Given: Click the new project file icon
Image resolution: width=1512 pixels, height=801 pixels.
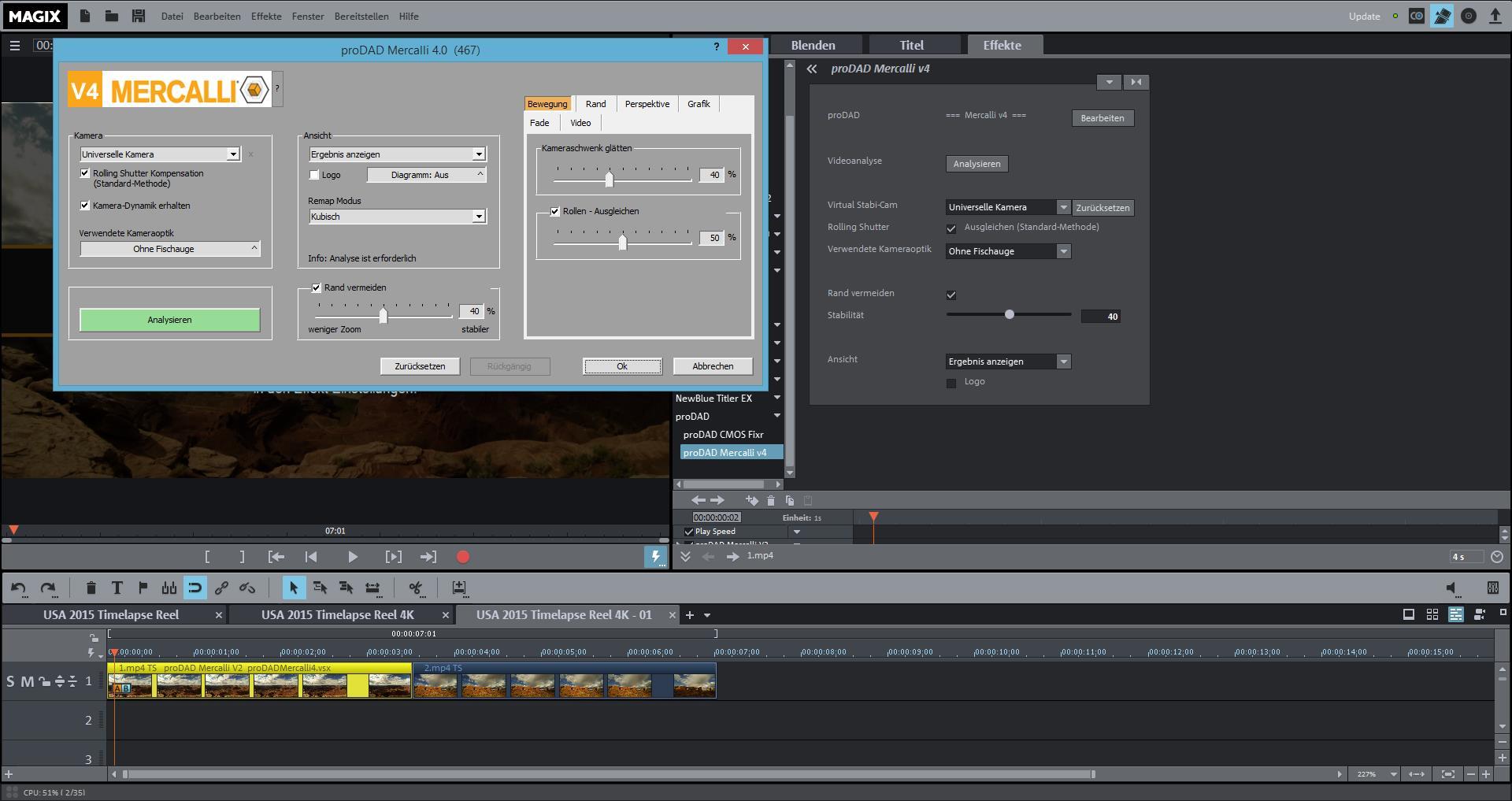Looking at the screenshot, I should coord(85,16).
